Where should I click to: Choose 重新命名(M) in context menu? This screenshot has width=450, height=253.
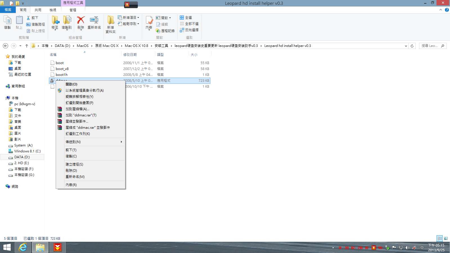coord(91,177)
